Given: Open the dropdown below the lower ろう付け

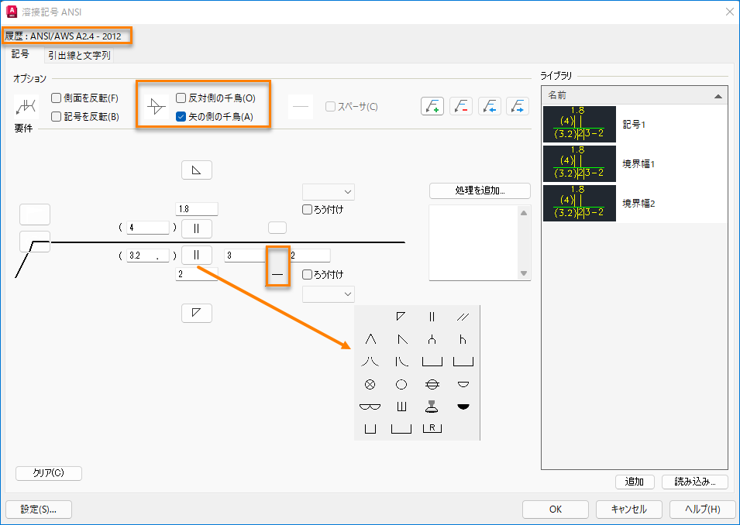Looking at the screenshot, I should [x=329, y=293].
